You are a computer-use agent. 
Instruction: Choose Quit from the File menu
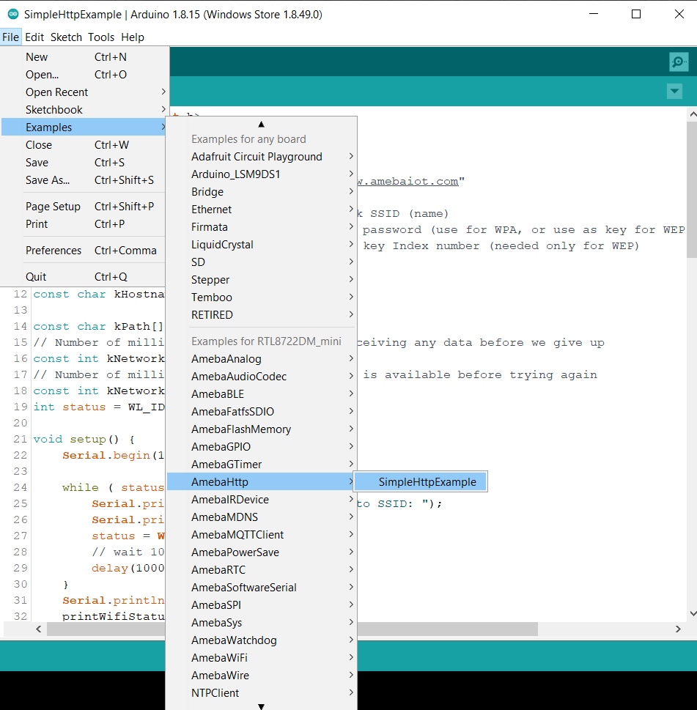[84, 277]
